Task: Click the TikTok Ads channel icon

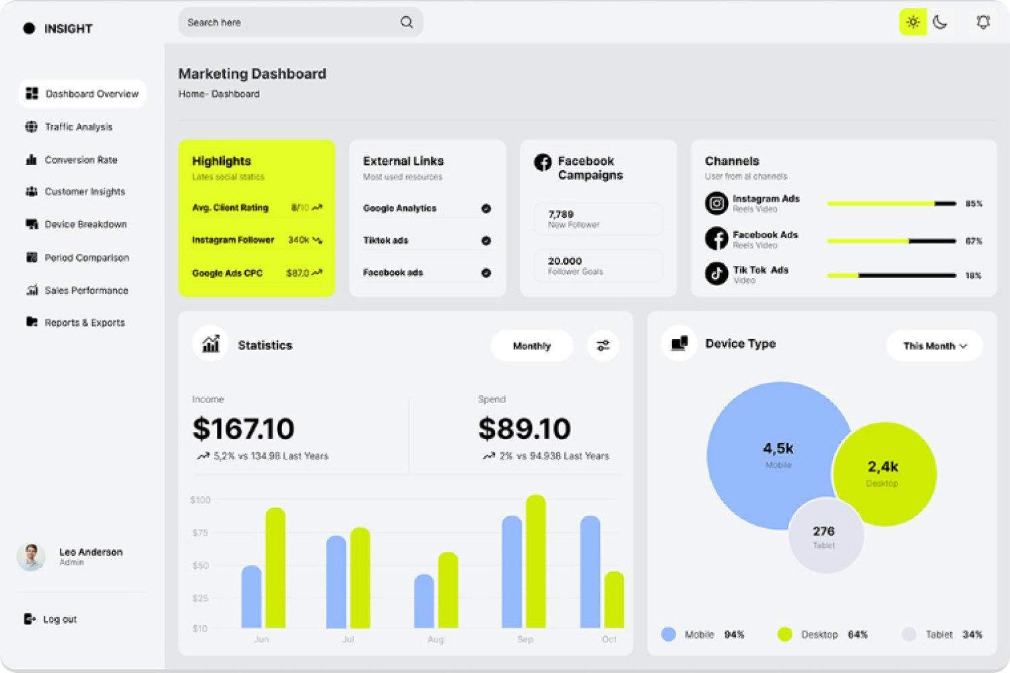Action: (716, 273)
